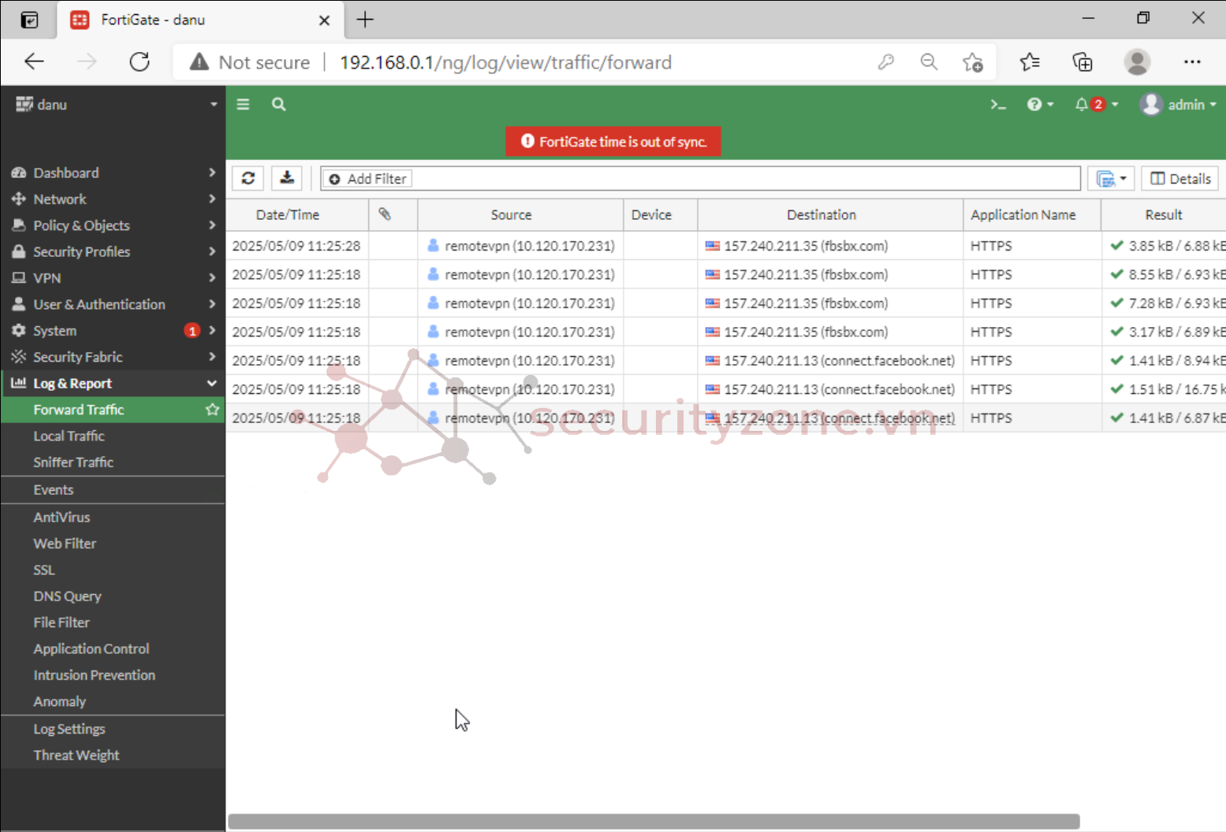Open the admin user menu

(x=1178, y=104)
